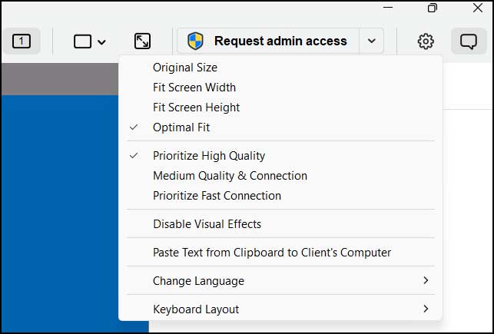Click the monitor number 1 icon
Screen dimensions: 494x334
point(22,41)
